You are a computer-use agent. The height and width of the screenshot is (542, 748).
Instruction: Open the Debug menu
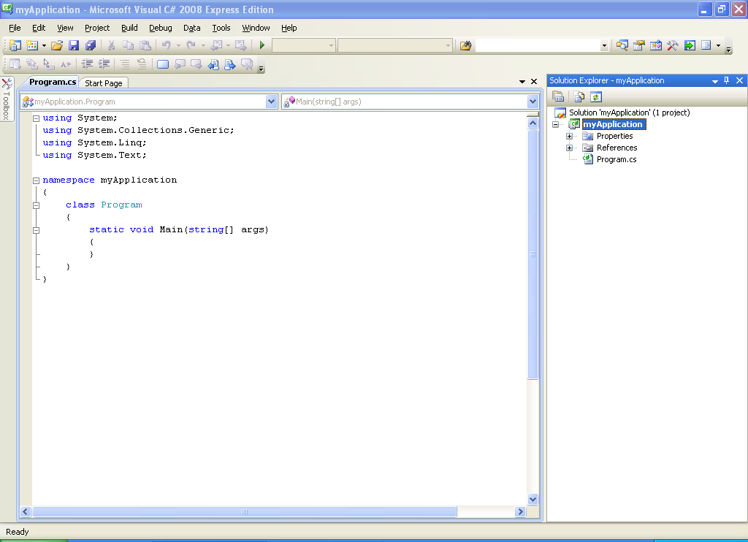pos(160,28)
